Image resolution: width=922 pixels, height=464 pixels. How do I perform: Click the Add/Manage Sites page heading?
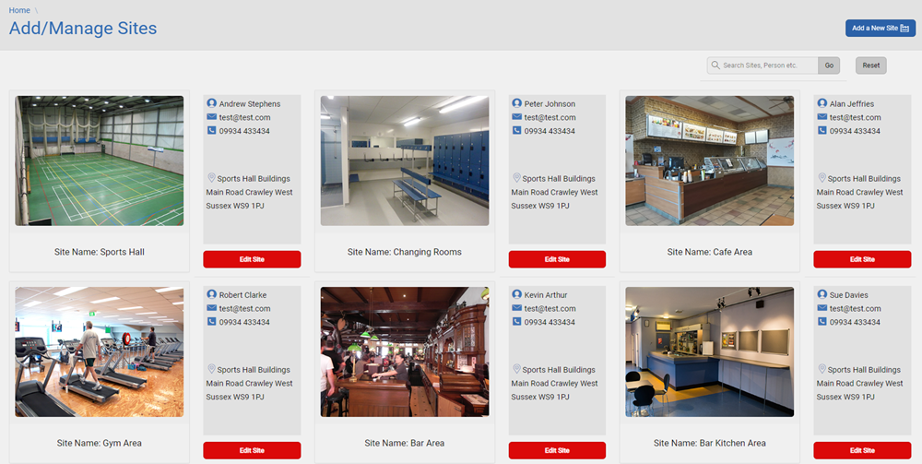pos(83,29)
